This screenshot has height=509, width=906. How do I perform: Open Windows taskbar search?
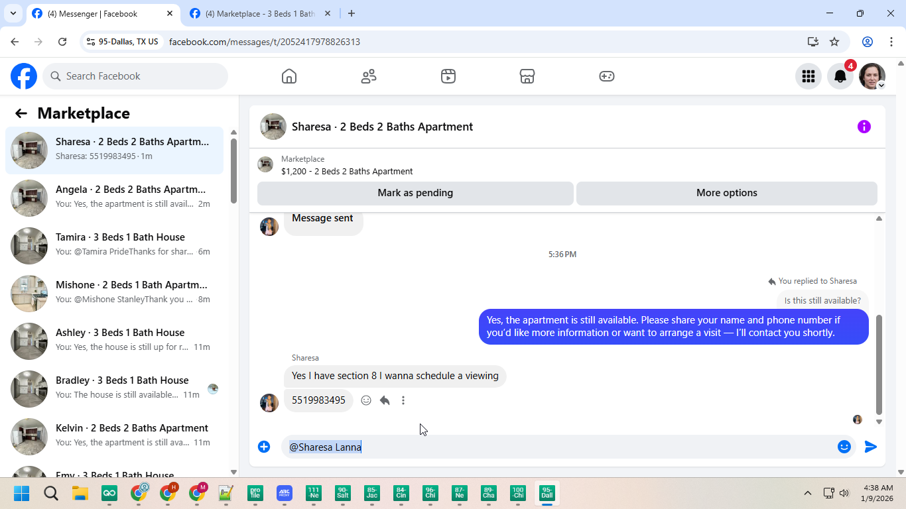click(51, 493)
